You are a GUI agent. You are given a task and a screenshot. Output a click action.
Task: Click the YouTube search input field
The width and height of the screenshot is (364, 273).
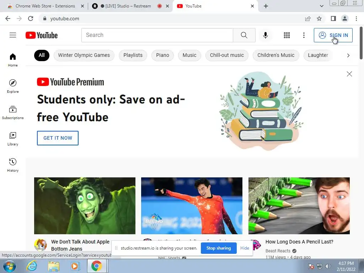point(157,35)
